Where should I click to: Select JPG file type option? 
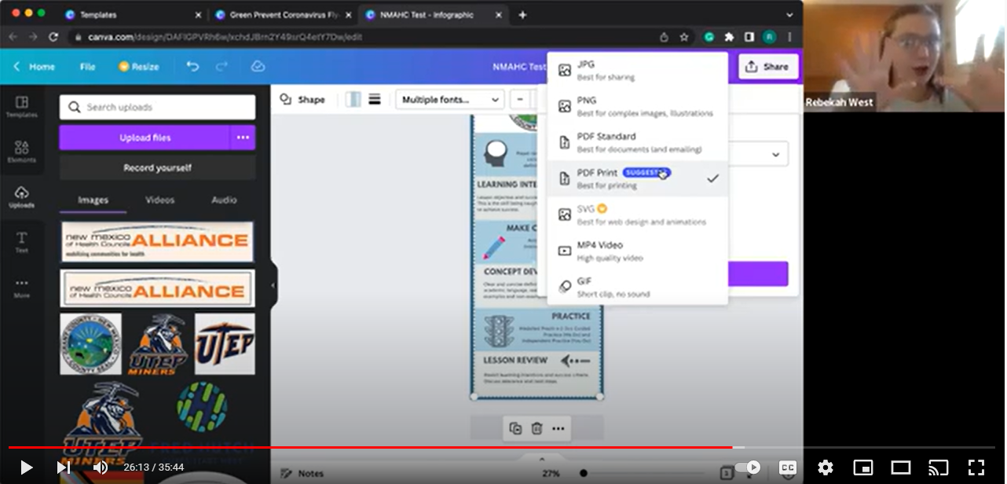tap(638, 71)
